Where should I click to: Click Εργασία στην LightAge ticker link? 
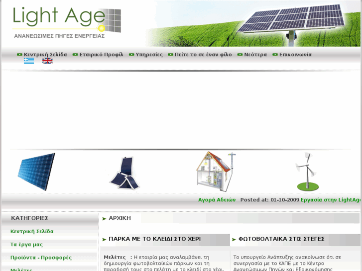330,200
